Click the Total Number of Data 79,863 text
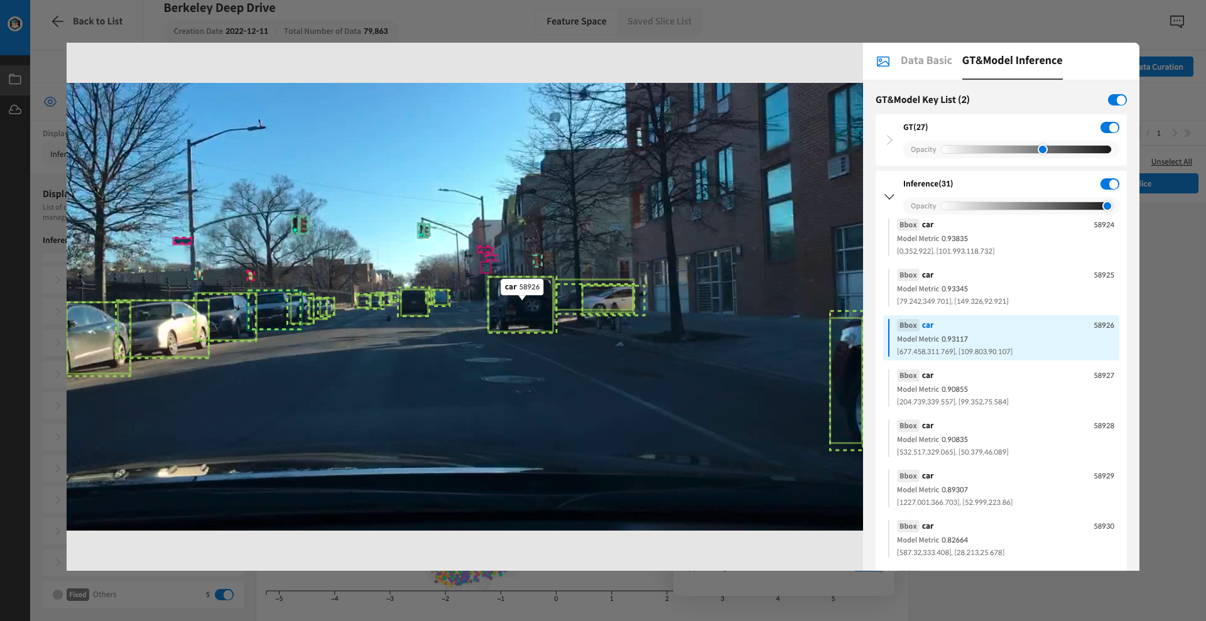Viewport: 1206px width, 621px height. point(335,31)
